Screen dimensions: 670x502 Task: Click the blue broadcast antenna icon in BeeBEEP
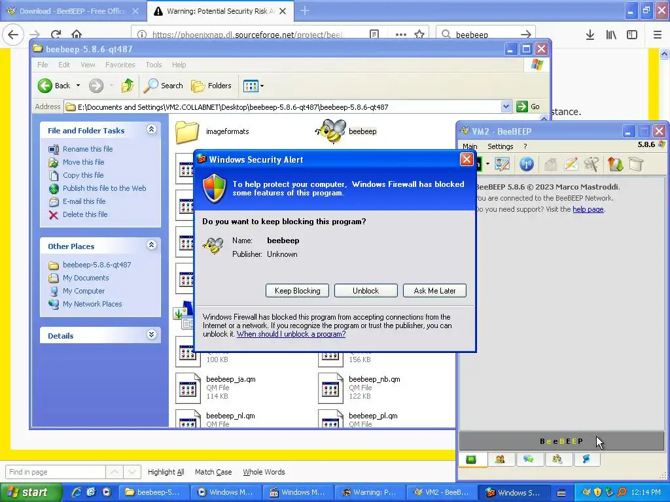click(527, 164)
